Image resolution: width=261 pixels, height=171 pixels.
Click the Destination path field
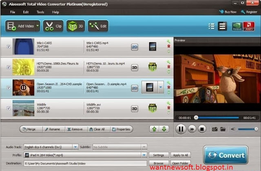tap(85, 163)
